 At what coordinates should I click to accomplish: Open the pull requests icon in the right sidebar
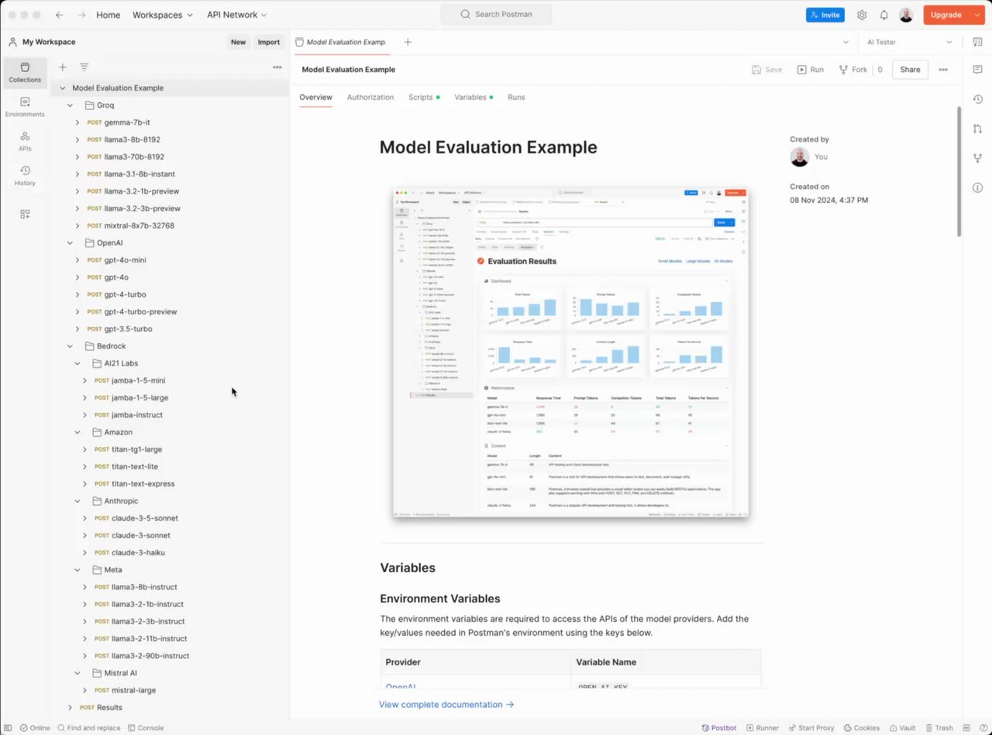click(x=977, y=129)
